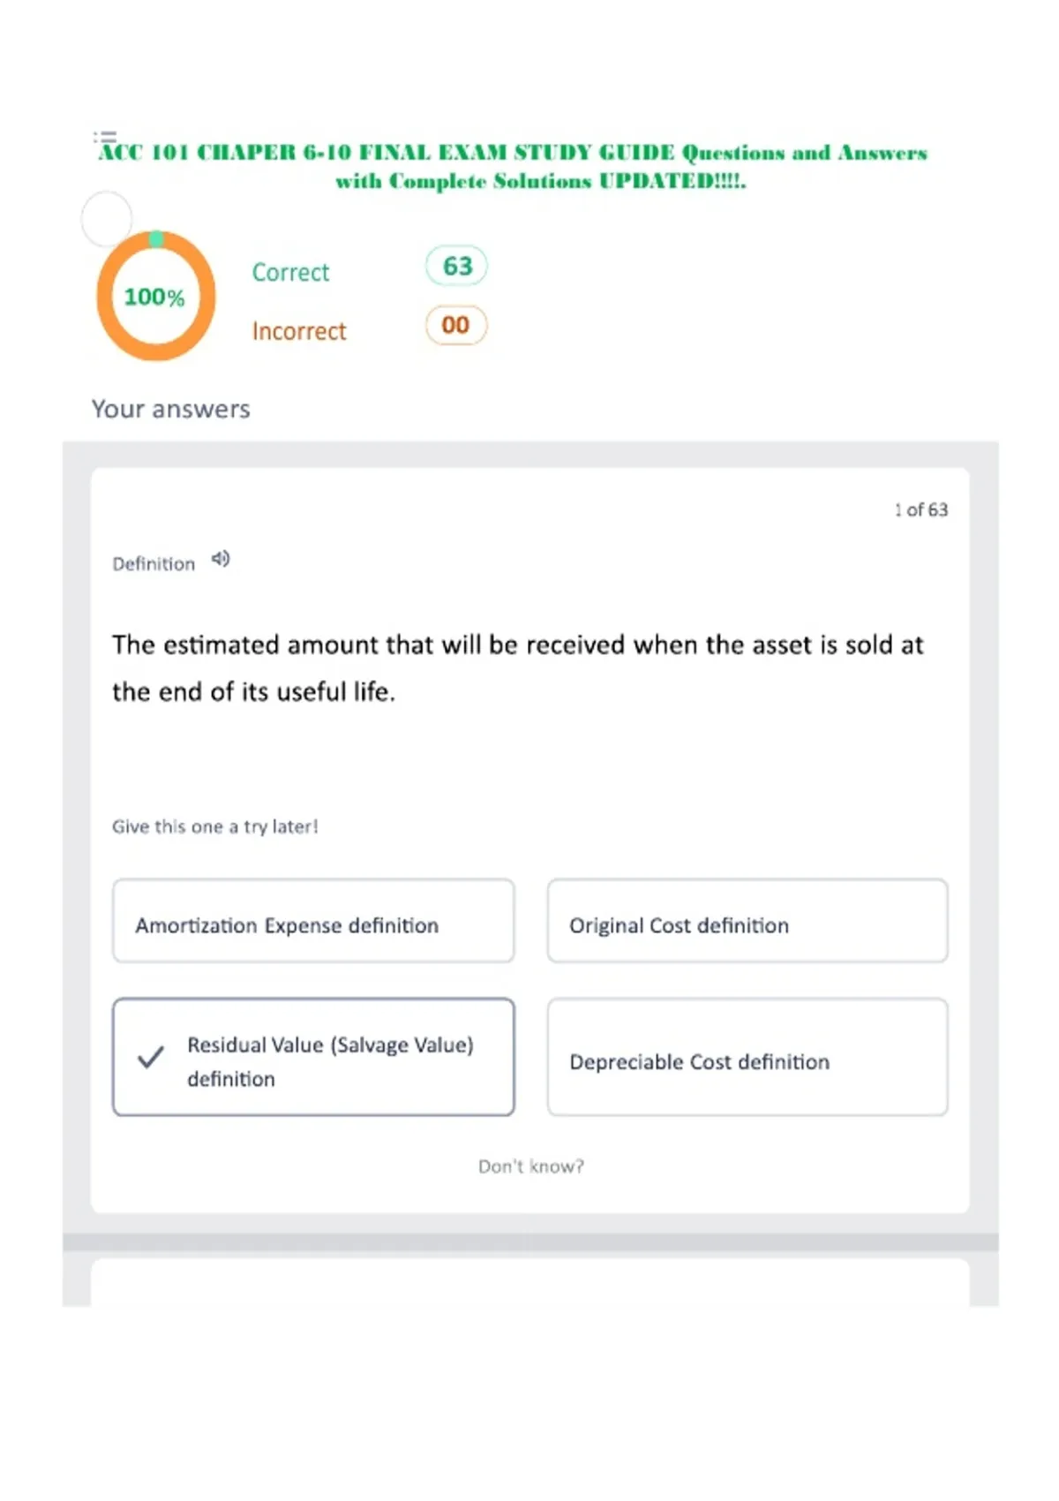1059x1501 pixels.
Task: Play audio with the speaker icon
Action: tap(221, 559)
